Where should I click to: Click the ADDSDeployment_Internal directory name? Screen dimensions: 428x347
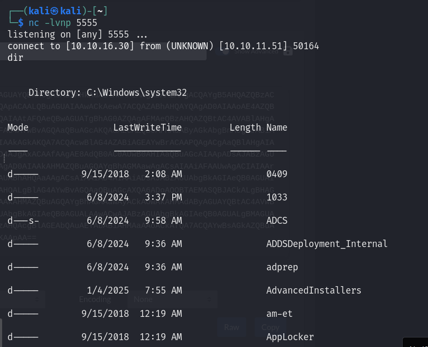[x=327, y=244]
